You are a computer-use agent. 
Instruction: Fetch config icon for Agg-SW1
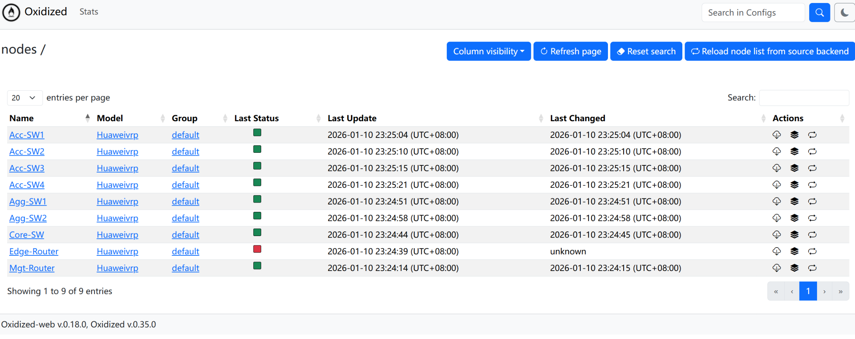pyautogui.click(x=776, y=201)
